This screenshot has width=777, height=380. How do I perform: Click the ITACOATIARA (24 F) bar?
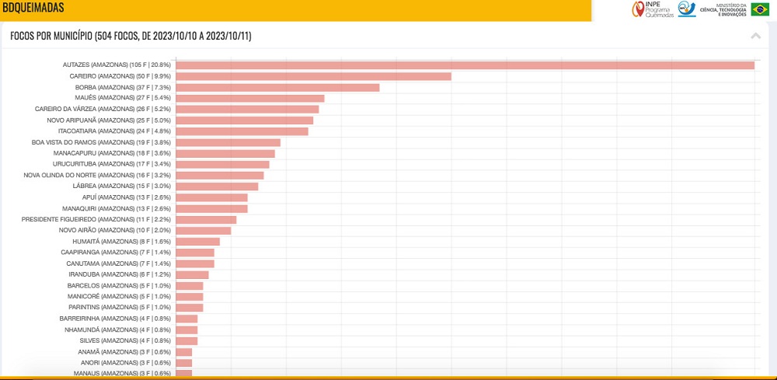pyautogui.click(x=242, y=131)
